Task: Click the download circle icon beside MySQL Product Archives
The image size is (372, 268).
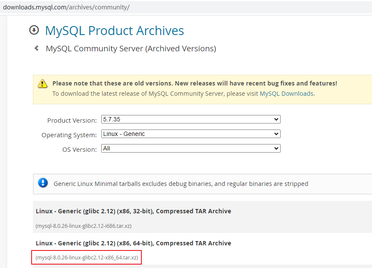Action: pos(34,30)
